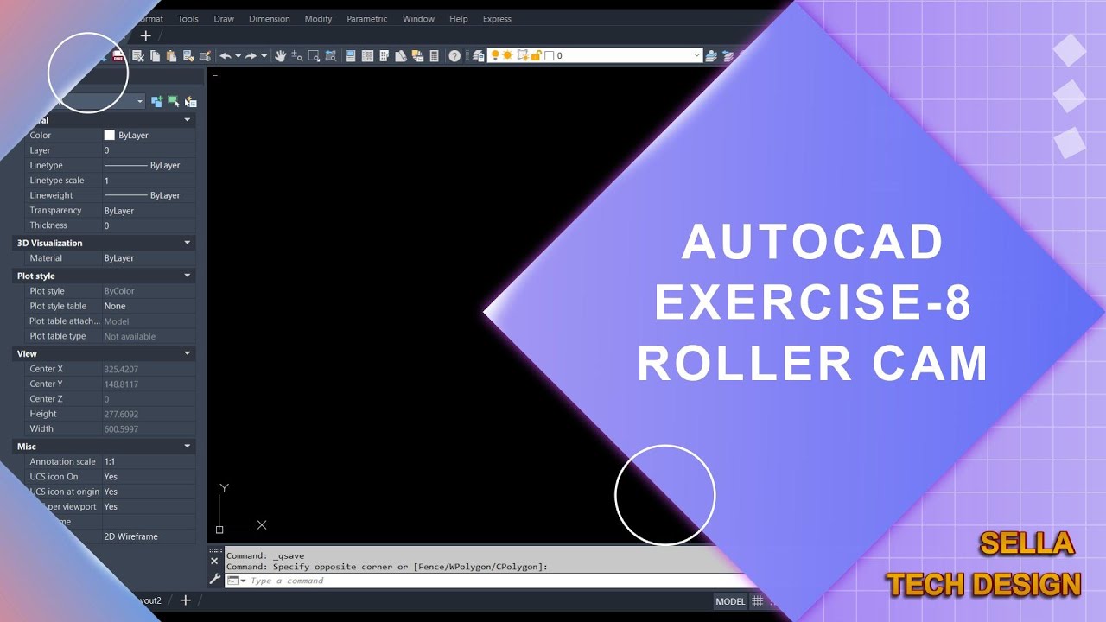Collapse the Plot style section
Image resolution: width=1106 pixels, height=622 pixels.
(187, 276)
